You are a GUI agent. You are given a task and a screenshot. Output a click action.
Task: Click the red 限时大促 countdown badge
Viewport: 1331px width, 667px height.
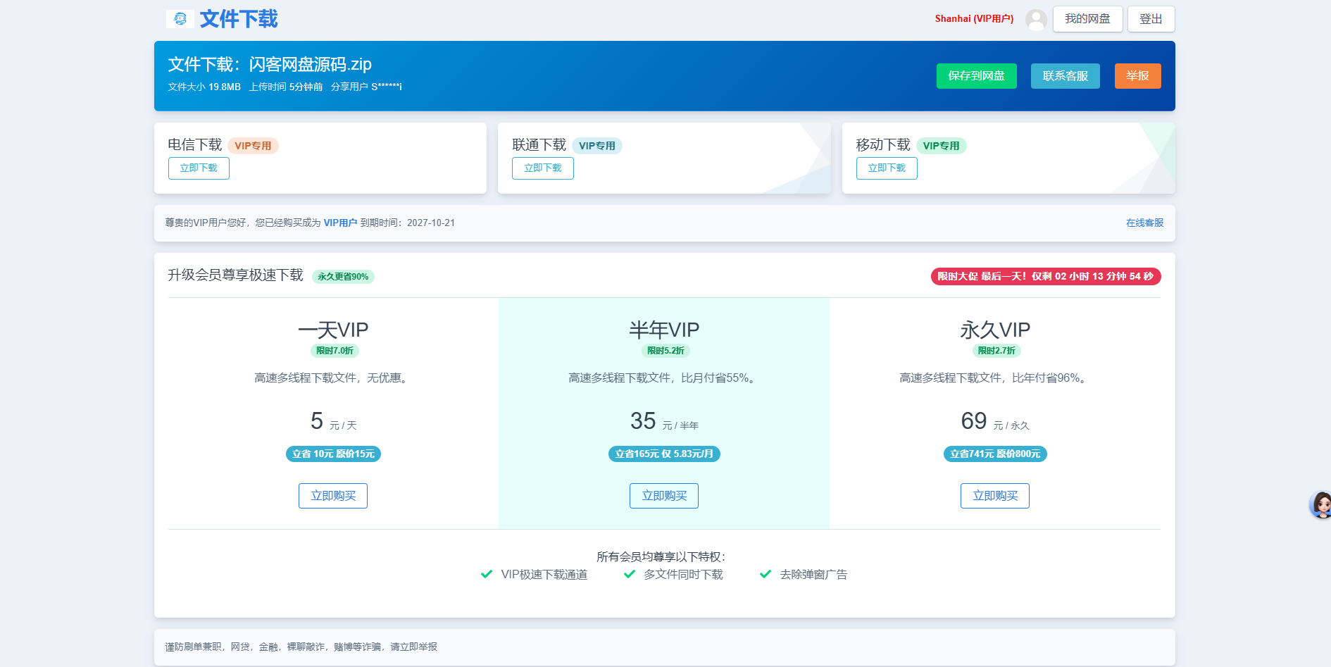(1045, 277)
